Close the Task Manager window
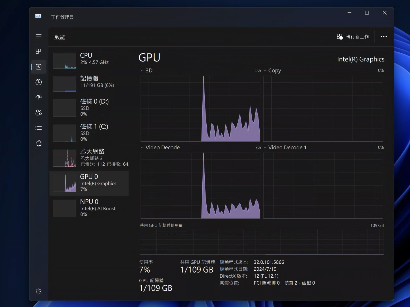The height and width of the screenshot is (307, 410). [385, 13]
